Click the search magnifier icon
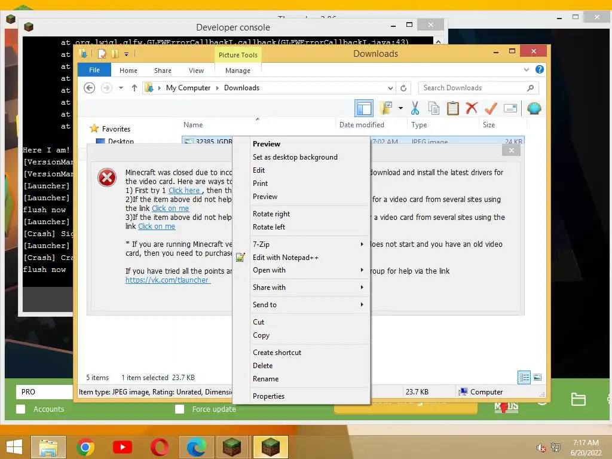This screenshot has width=612, height=459. click(530, 88)
